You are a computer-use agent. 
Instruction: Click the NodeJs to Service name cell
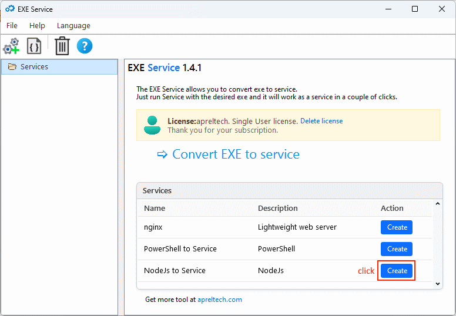click(175, 271)
